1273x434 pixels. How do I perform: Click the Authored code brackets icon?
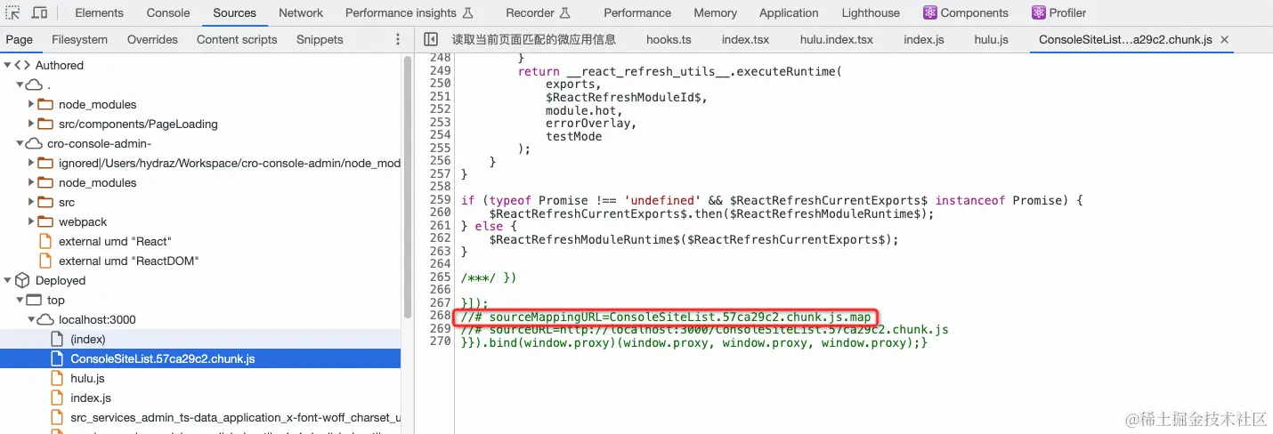23,65
